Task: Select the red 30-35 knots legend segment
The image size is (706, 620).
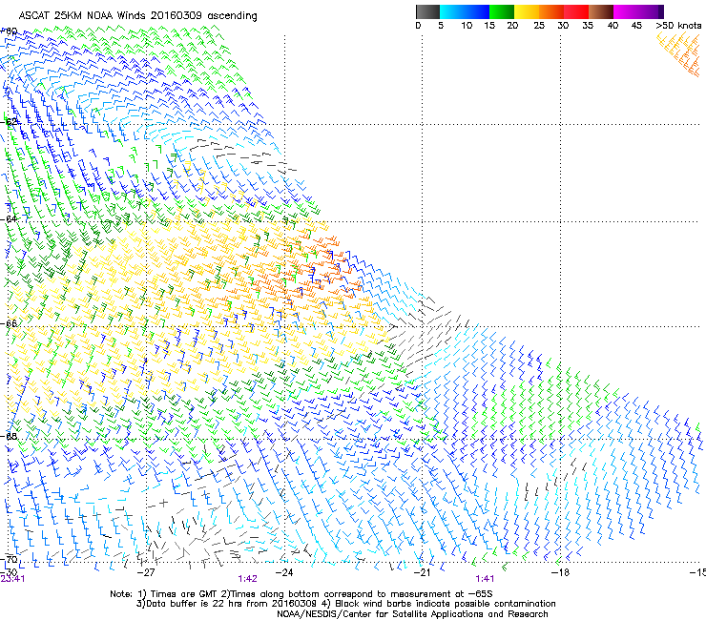Action: coord(576,11)
